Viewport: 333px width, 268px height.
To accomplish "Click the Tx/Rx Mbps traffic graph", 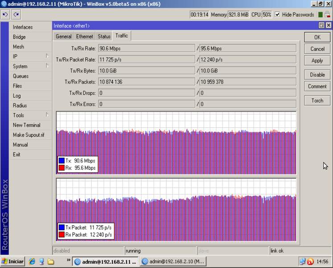I will [x=176, y=142].
